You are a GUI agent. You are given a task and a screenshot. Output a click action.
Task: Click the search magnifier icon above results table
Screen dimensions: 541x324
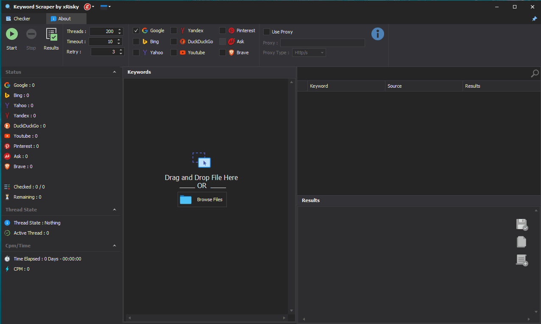click(535, 74)
